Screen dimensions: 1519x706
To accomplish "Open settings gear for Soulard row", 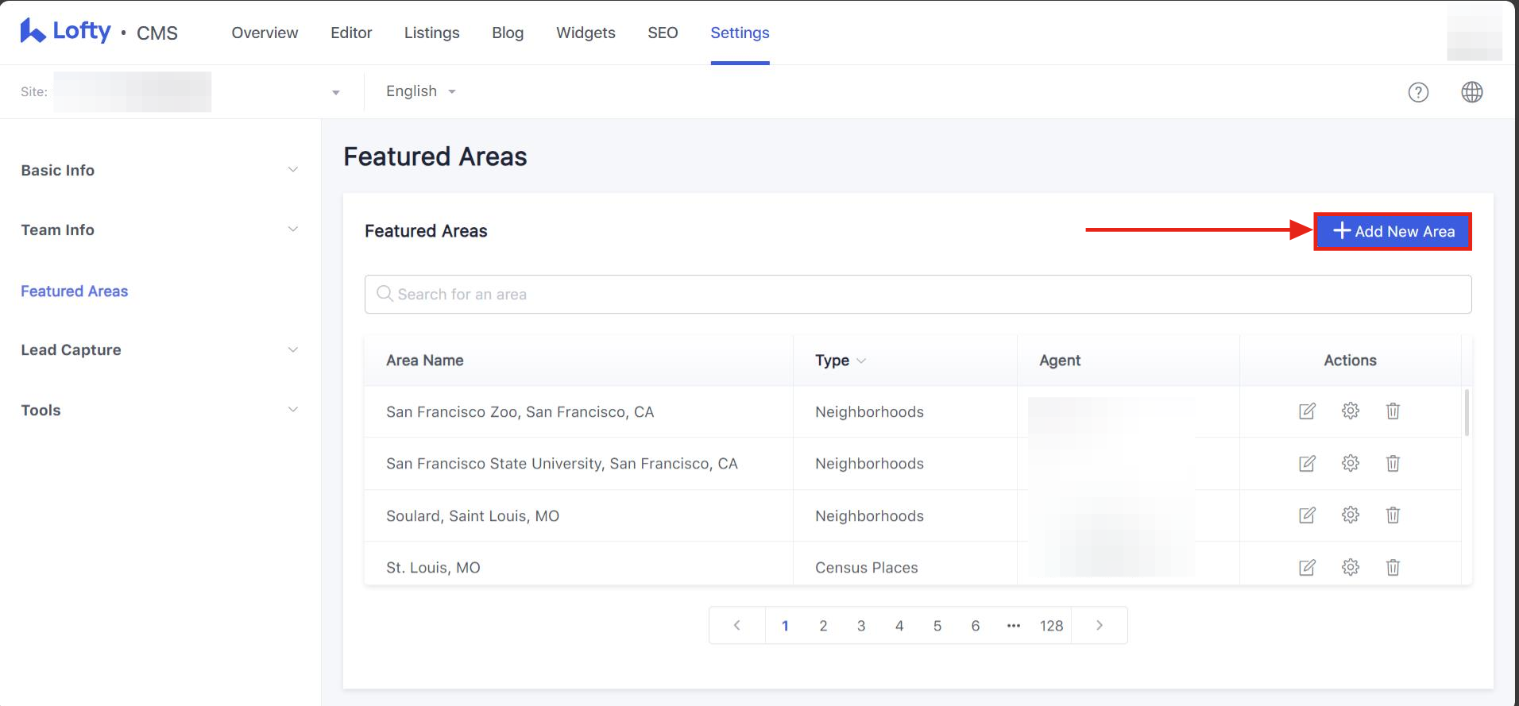I will (x=1350, y=515).
